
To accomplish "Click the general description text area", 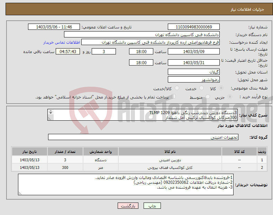I will click(x=143, y=115).
